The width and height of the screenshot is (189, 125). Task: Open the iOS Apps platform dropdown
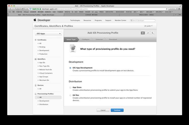[x=48, y=34]
